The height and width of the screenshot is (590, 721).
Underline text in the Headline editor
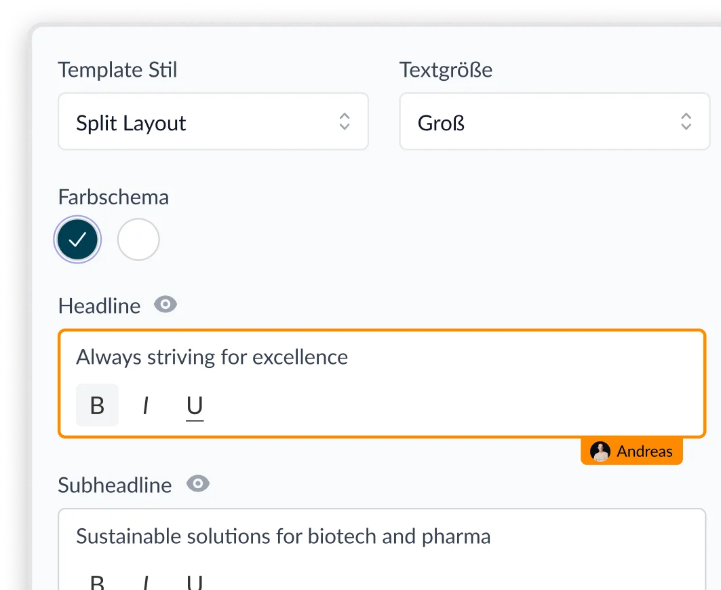pos(195,405)
